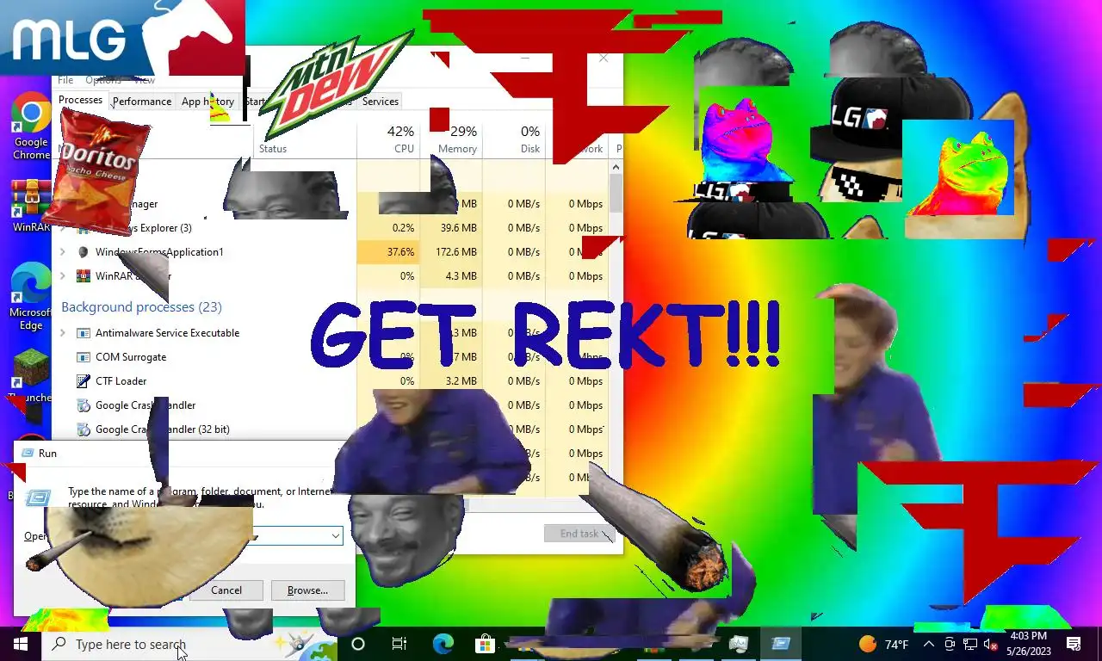Viewport: 1102px width, 661px height.
Task: Click the Cortana circle on the taskbar
Action: tap(358, 644)
